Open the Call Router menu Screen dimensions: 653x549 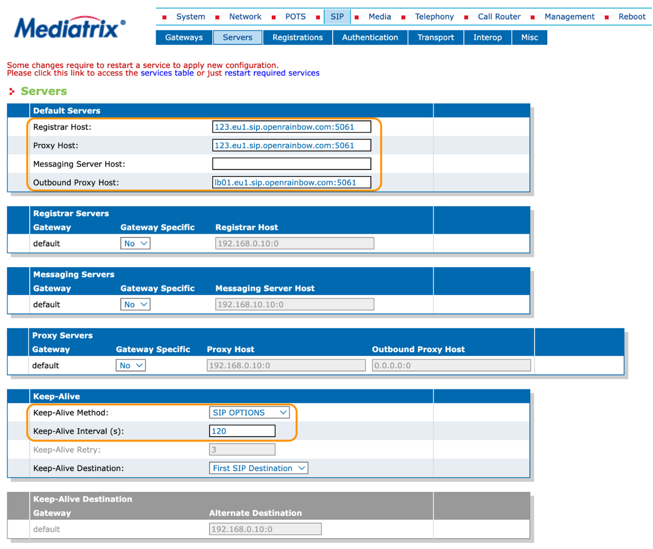pos(499,16)
